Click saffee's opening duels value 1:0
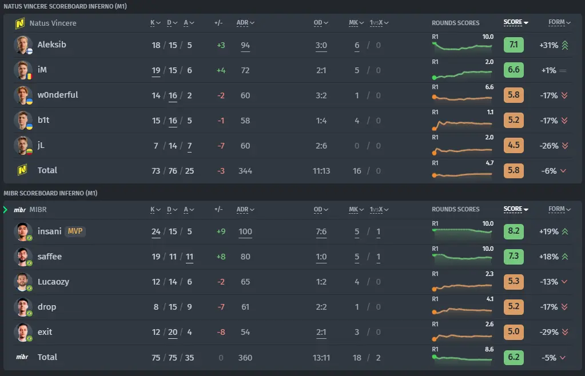This screenshot has width=585, height=376. pos(321,257)
